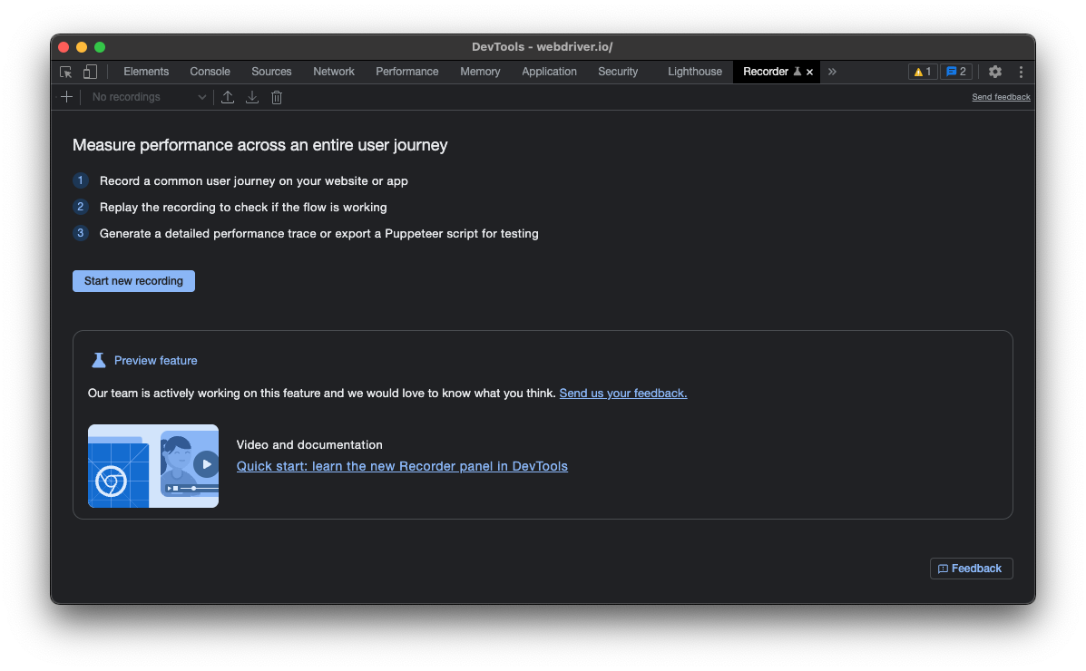Screen dimensions: 1086x671
Task: Switch to the Performance tab
Action: (407, 72)
